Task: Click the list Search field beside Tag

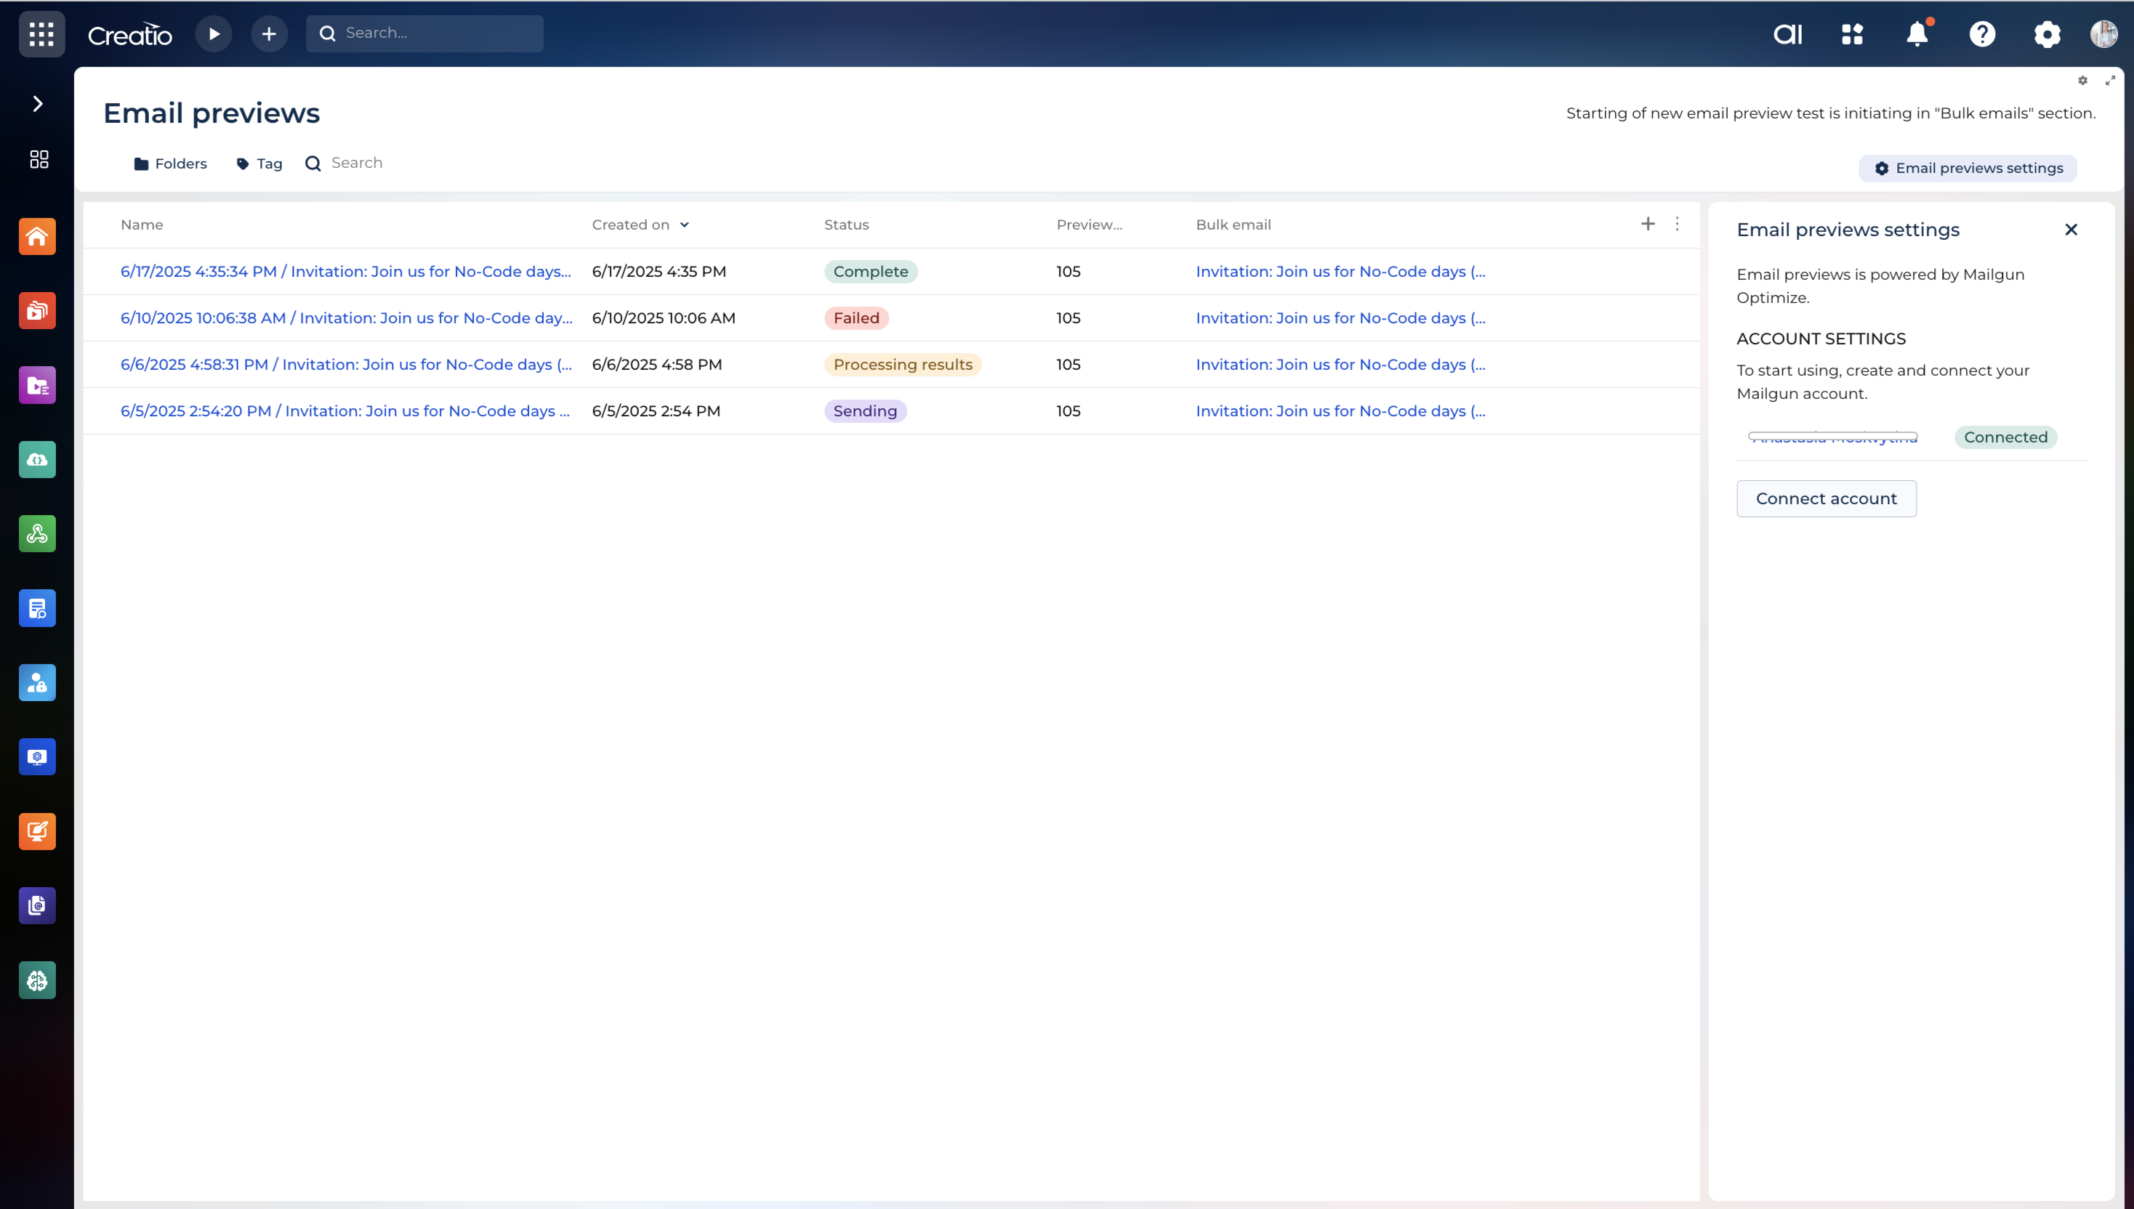Action: click(357, 163)
